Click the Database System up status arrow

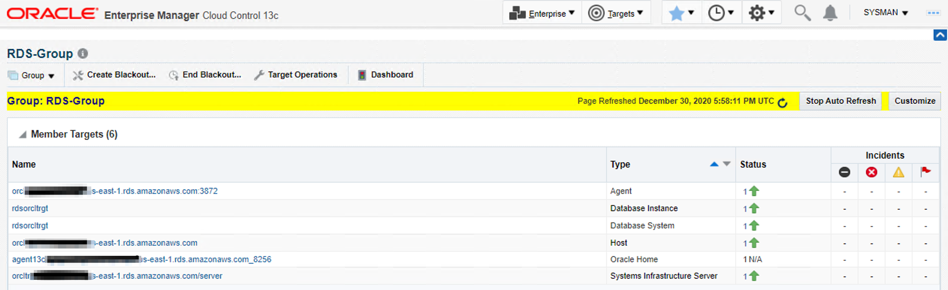pos(754,226)
